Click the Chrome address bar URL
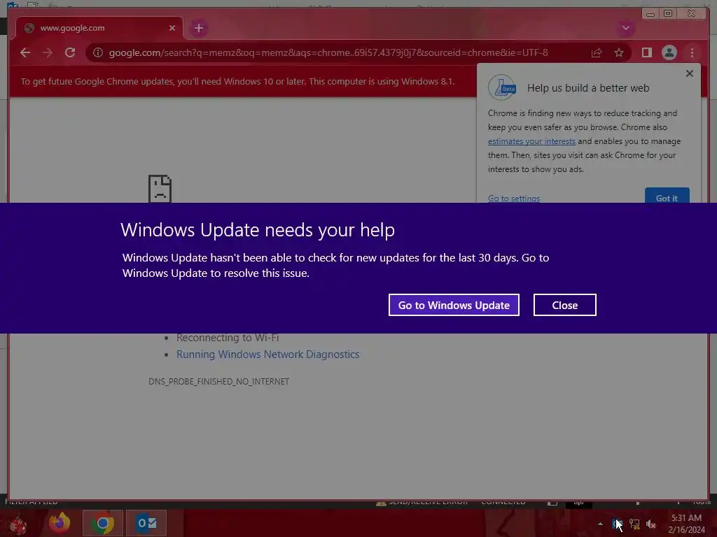This screenshot has height=537, width=717. (328, 52)
